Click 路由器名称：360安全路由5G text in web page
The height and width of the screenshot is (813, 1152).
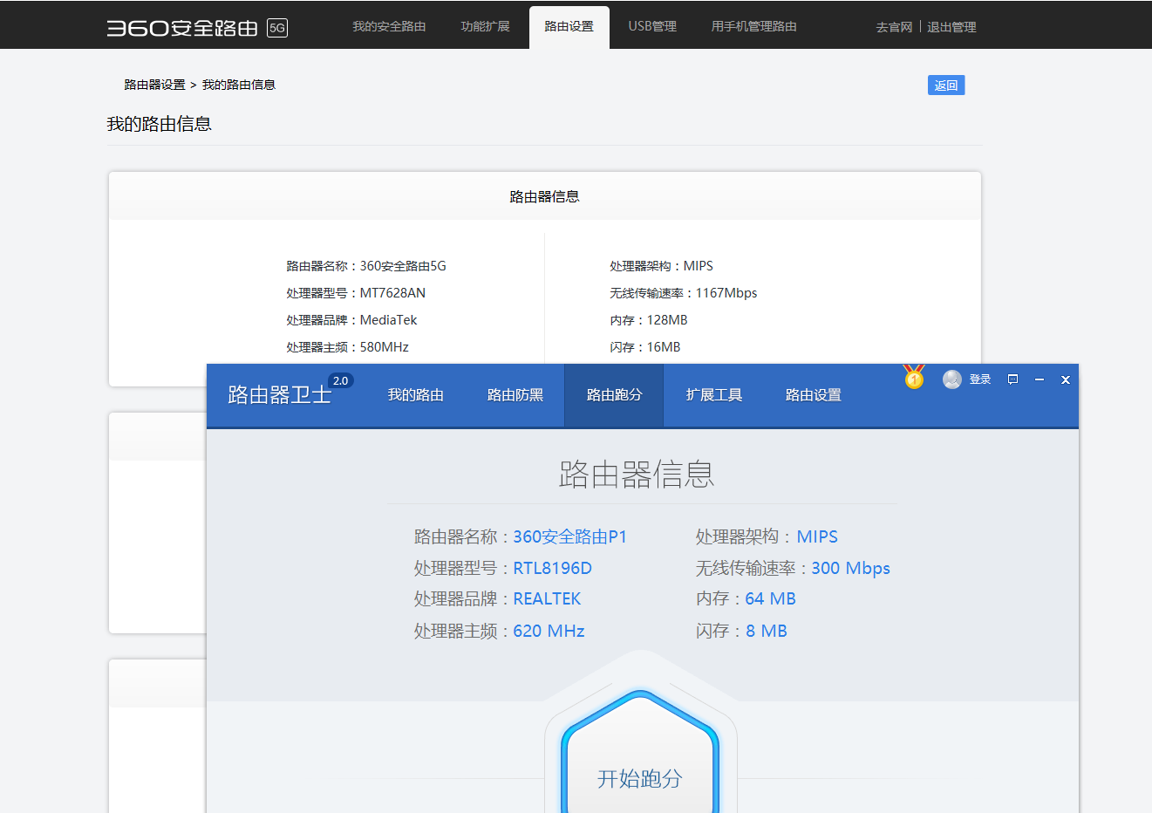click(x=366, y=266)
